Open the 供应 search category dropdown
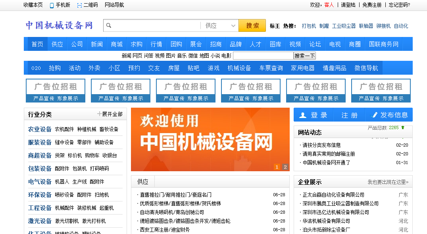 click(x=220, y=25)
